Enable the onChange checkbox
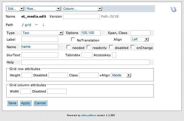The width and height of the screenshot is (184, 121). click(132, 47)
